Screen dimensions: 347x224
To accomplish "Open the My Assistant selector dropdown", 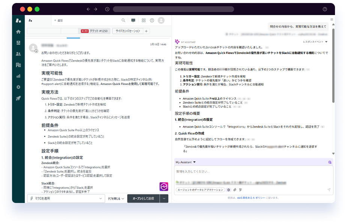I will (186, 162).
